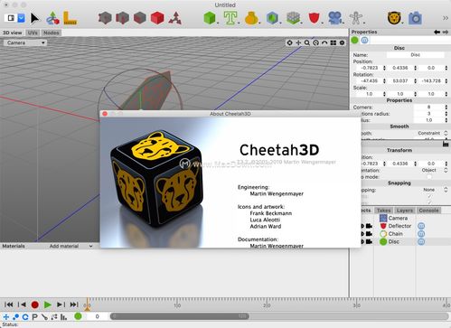This screenshot has height=328, width=451.
Task: Click the cheetah head render icon
Action: (394, 18)
